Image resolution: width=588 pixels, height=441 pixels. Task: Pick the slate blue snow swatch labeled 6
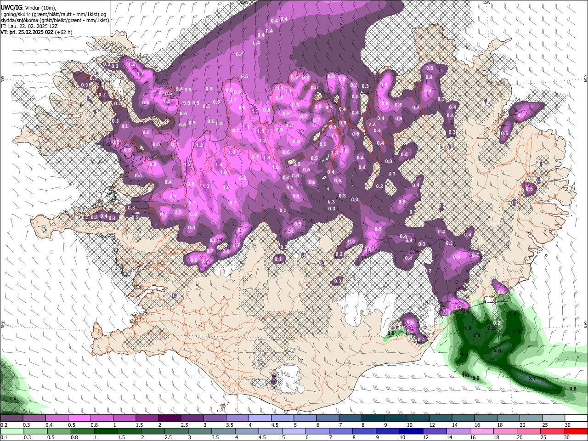coord(328,418)
